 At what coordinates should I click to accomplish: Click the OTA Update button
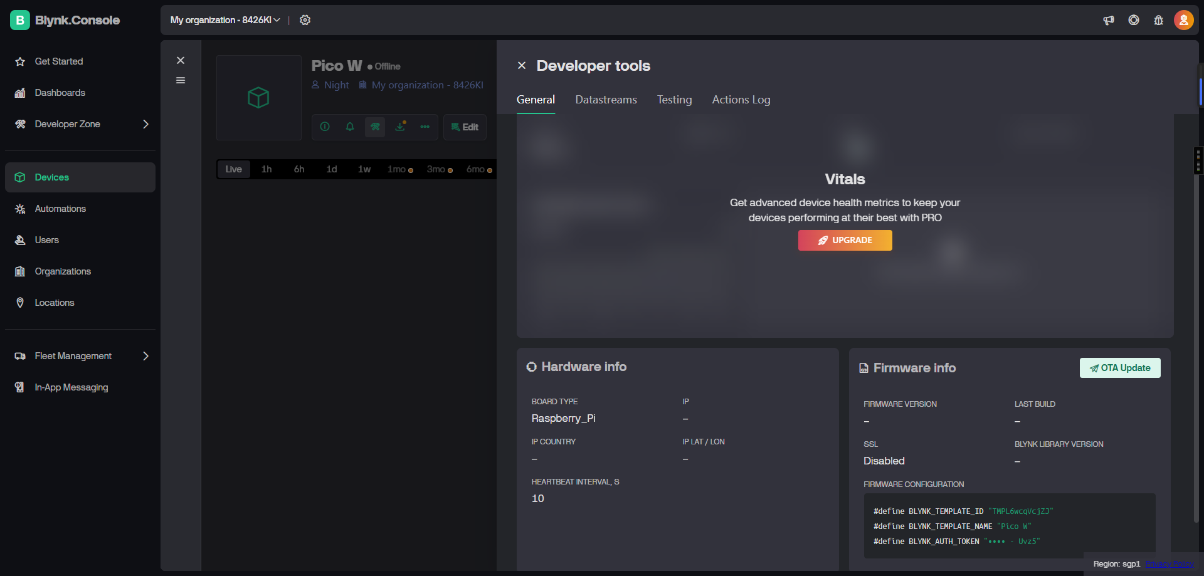(x=1120, y=368)
